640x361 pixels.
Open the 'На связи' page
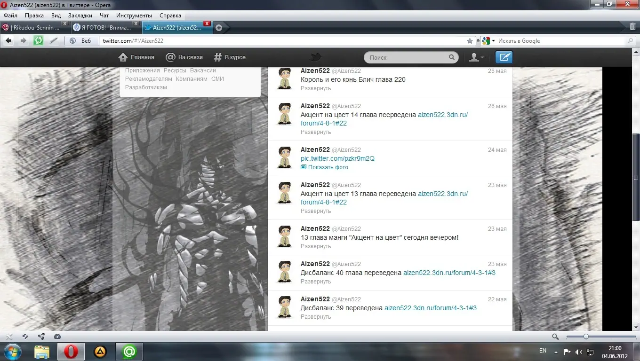(184, 57)
